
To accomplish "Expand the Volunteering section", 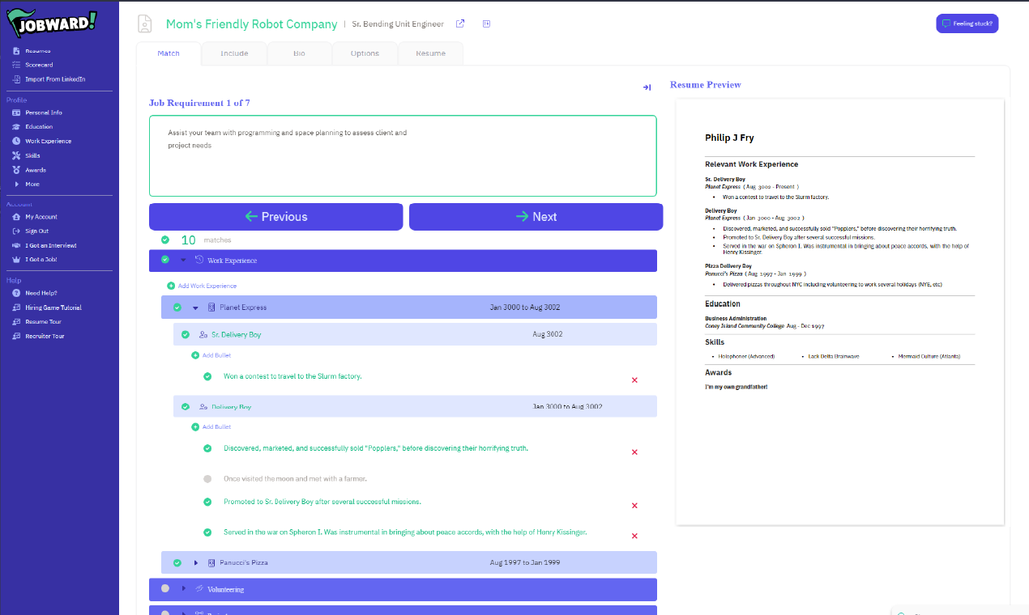I will pyautogui.click(x=184, y=588).
